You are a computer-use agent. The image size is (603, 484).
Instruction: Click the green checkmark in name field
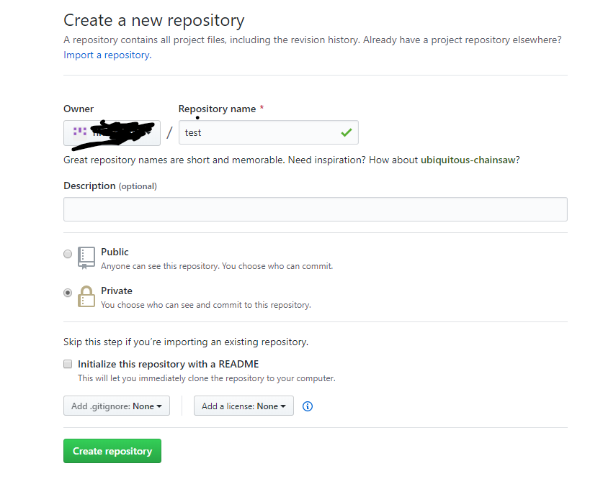347,132
